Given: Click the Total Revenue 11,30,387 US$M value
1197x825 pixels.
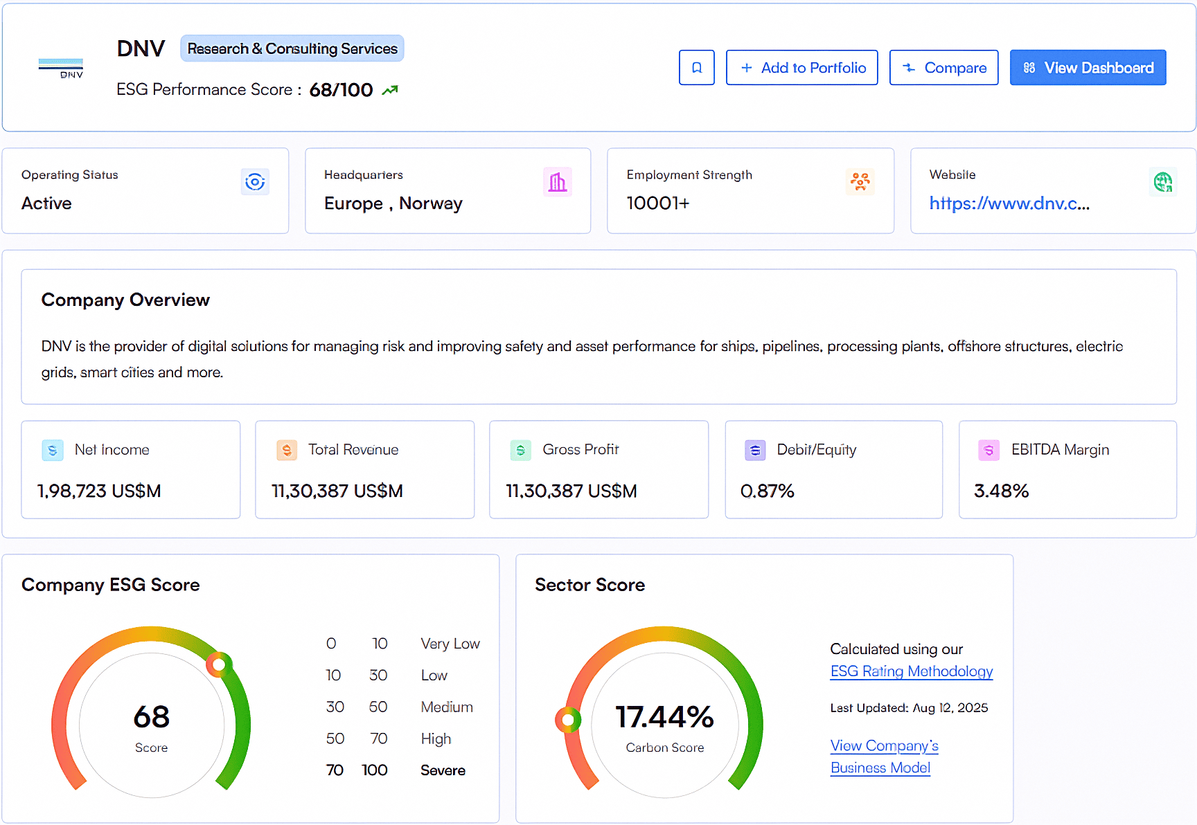Looking at the screenshot, I should tap(337, 491).
